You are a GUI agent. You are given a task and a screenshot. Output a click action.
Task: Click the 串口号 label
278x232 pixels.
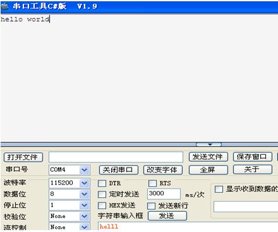click(x=17, y=169)
